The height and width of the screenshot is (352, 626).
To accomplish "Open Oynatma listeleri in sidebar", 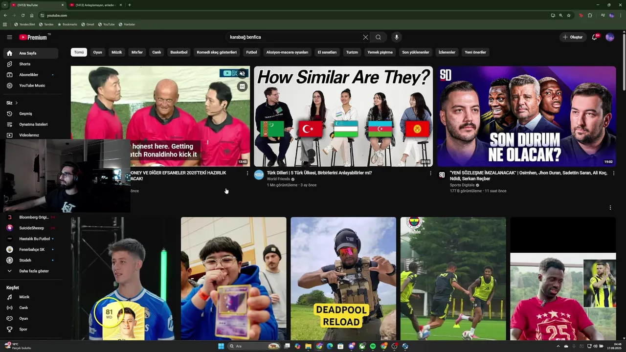I will click(x=30, y=124).
